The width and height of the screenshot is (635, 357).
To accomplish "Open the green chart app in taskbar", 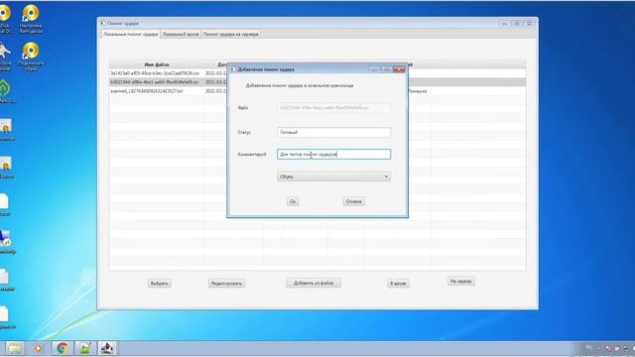I will coord(85,348).
